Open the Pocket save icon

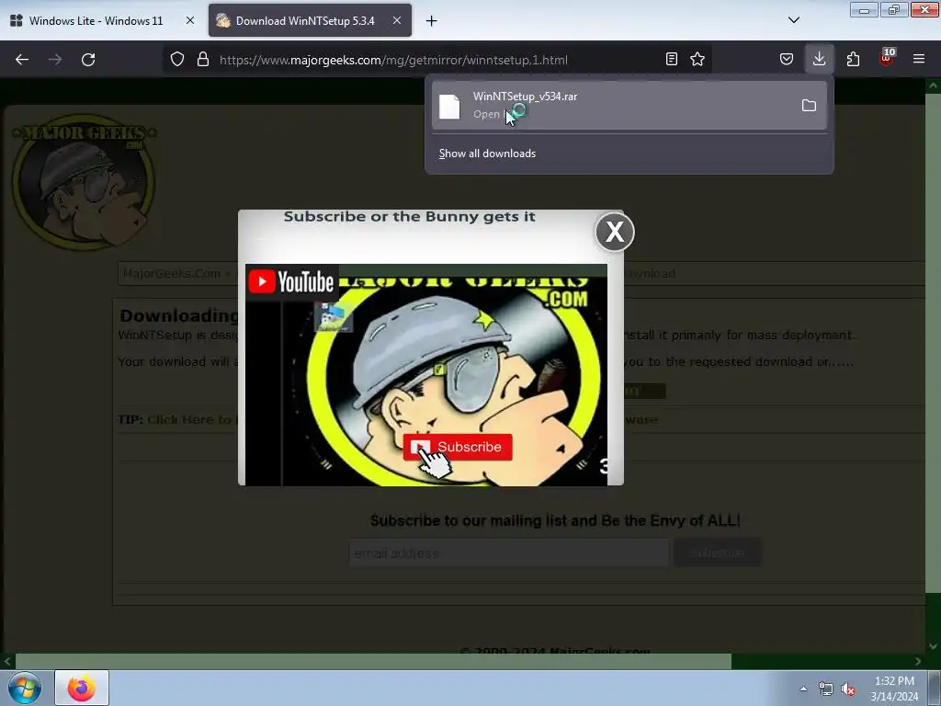pos(787,59)
